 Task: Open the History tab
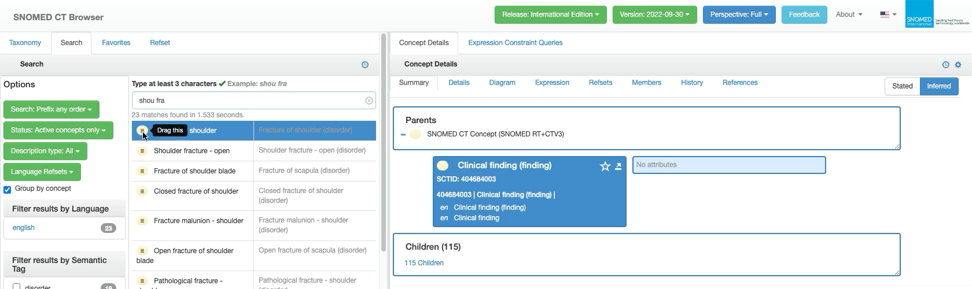pos(691,83)
